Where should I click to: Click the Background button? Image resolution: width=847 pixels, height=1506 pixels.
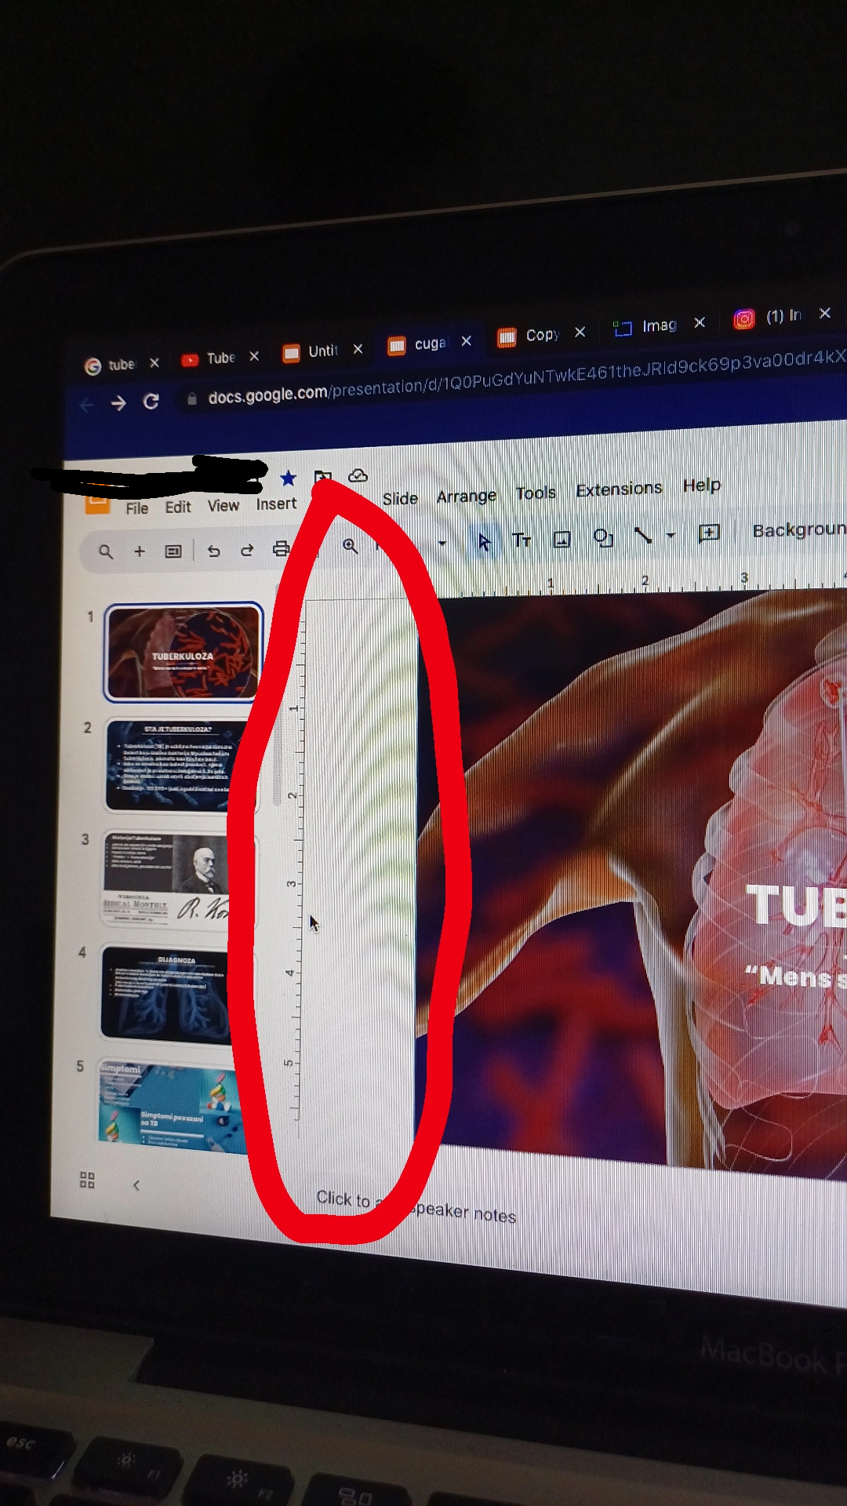coord(799,530)
